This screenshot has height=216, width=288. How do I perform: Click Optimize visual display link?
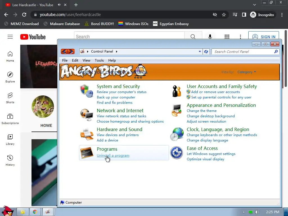click(205, 159)
